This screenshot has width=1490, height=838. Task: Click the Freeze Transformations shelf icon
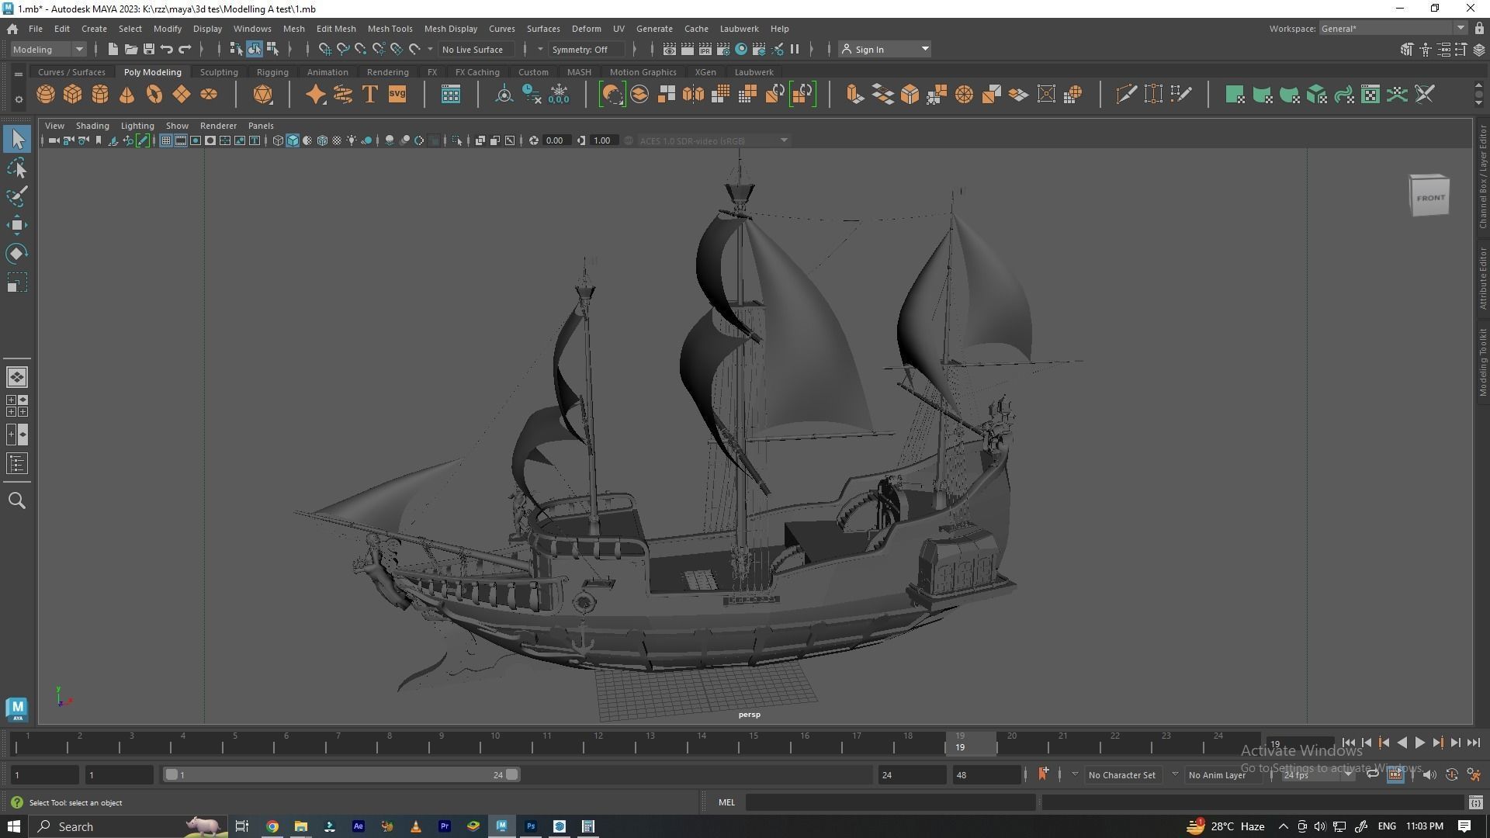[559, 95]
